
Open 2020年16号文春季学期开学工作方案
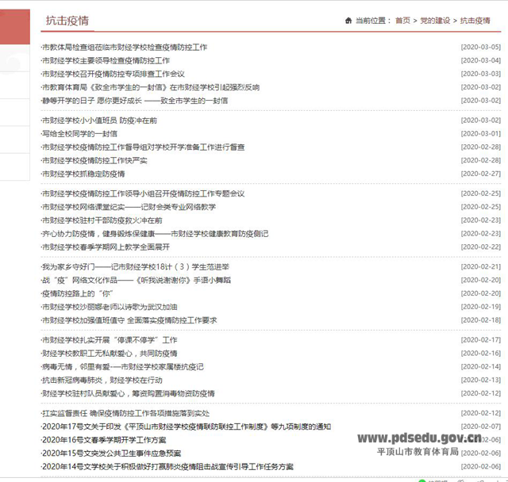click(x=104, y=440)
